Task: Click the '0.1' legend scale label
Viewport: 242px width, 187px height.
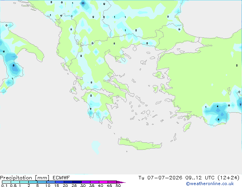Action: point(4,185)
